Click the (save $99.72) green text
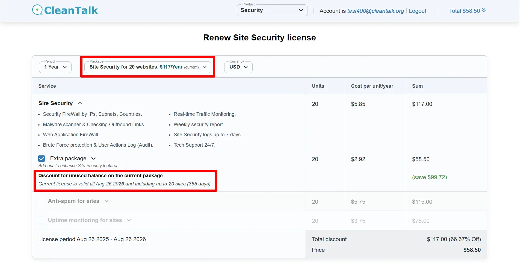Image resolution: width=520 pixels, height=263 pixels. 429,177
